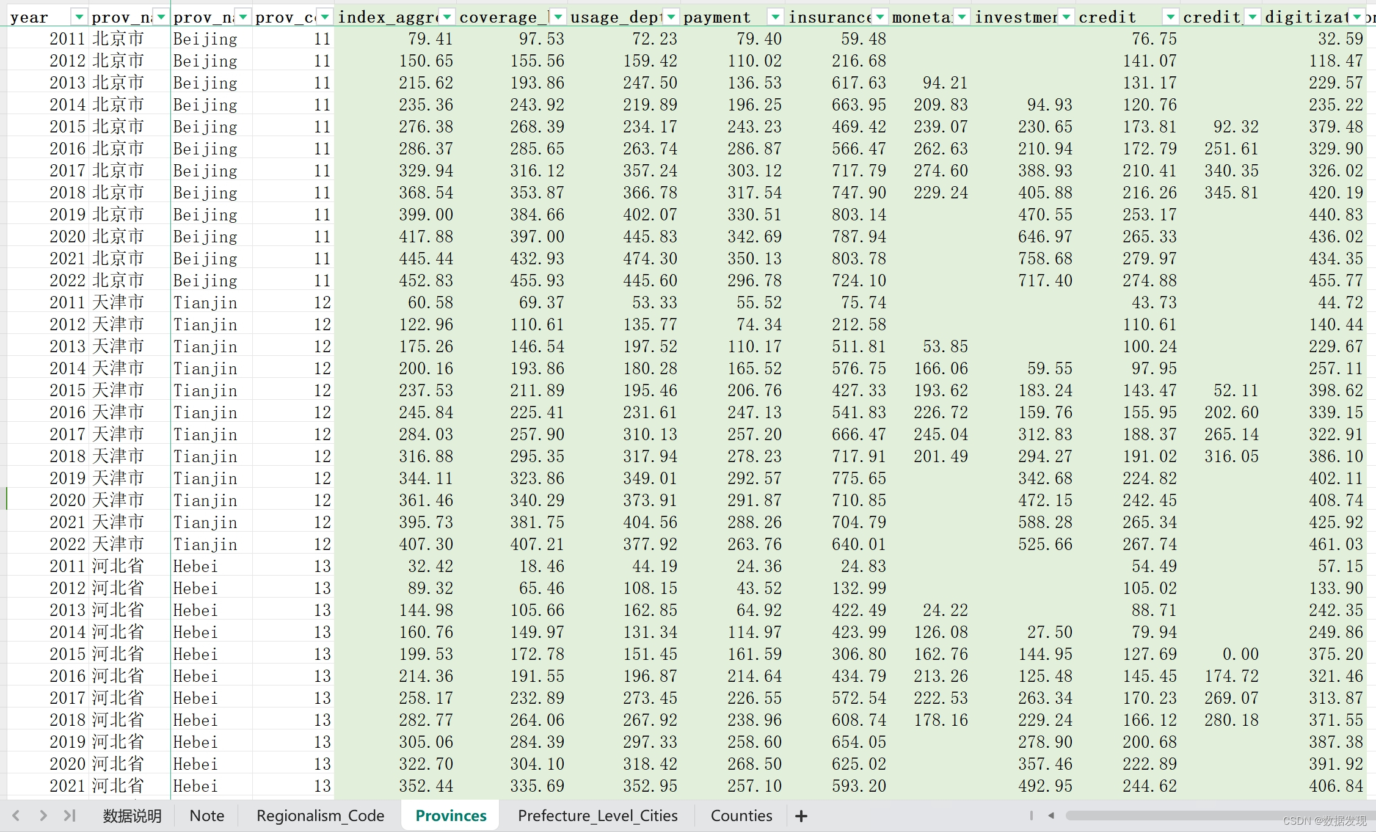
Task: Go to previous sheet tab arrow
Action: coord(16,816)
